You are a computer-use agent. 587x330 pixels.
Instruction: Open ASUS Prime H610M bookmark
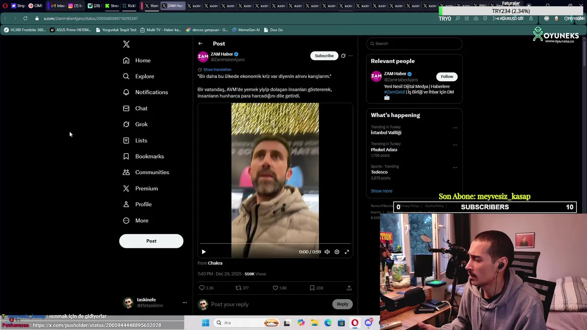click(x=71, y=30)
